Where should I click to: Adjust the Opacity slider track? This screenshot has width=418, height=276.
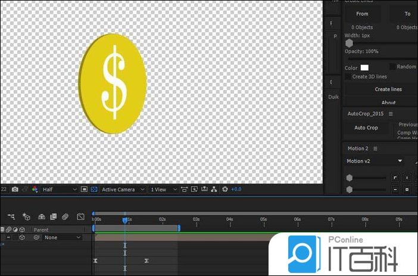tap(382, 58)
